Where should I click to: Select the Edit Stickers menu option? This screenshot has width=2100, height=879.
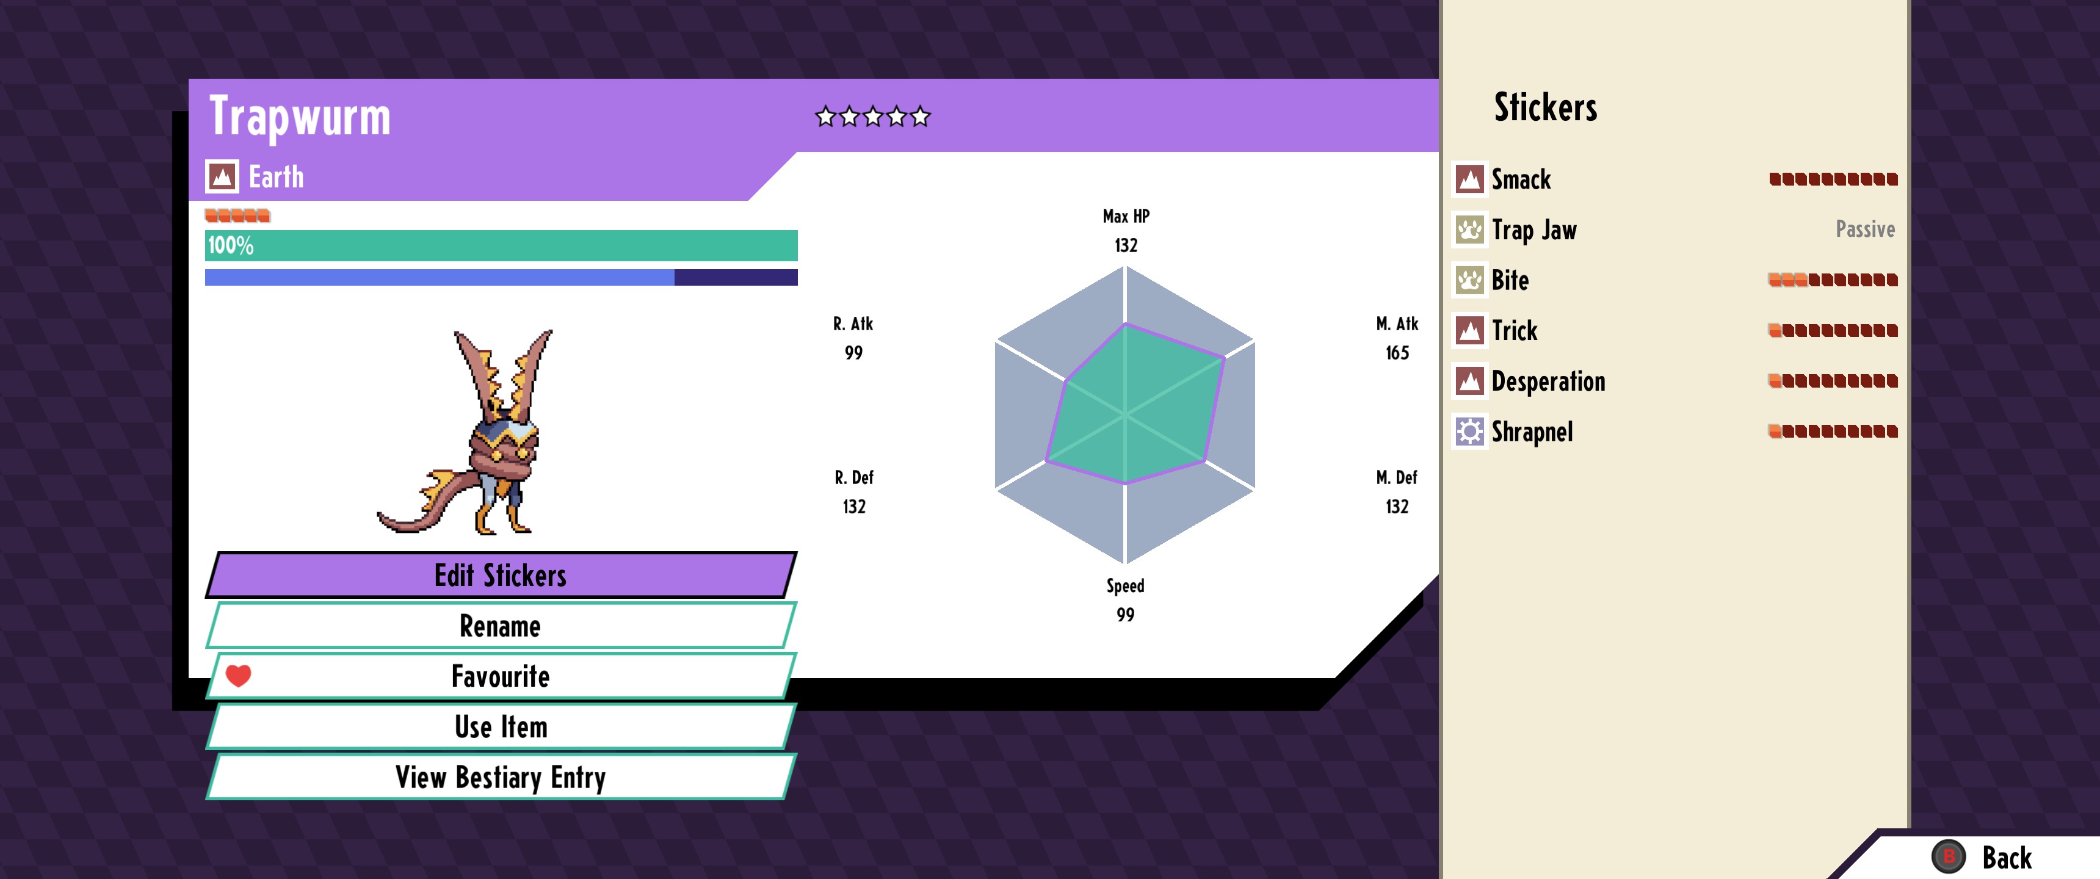tap(500, 576)
